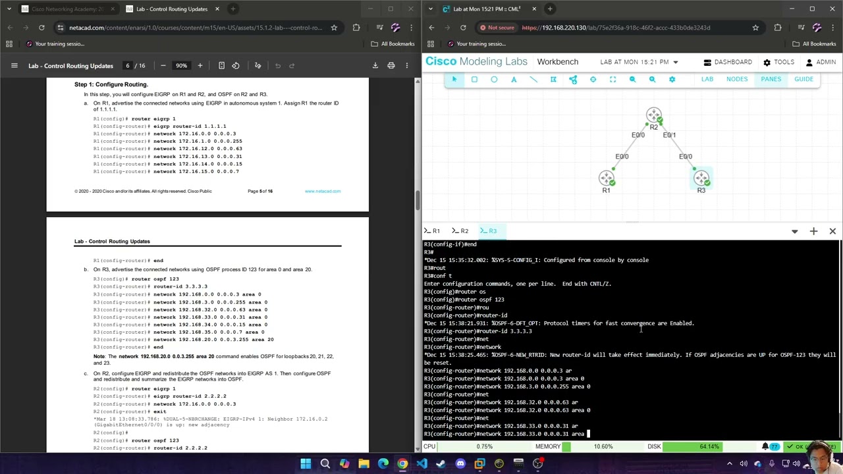Open the gear settings in CML toolbar

click(672, 79)
